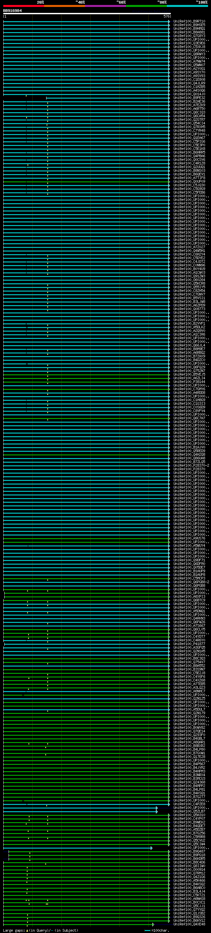Screen dimensions: 211x933
Task: Select hit UniRef100_Q2N1A5
Action: 189,651
